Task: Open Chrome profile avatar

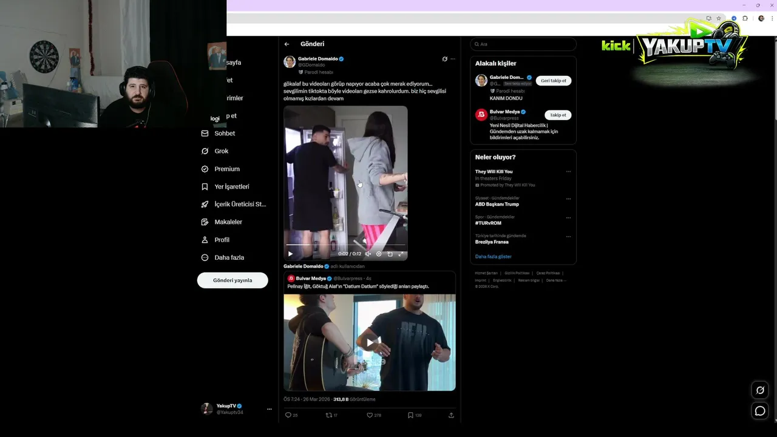Action: 761,18
